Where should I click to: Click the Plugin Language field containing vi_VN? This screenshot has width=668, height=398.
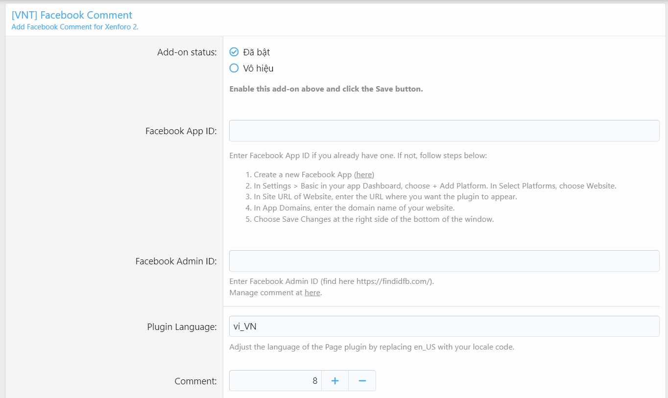click(444, 327)
